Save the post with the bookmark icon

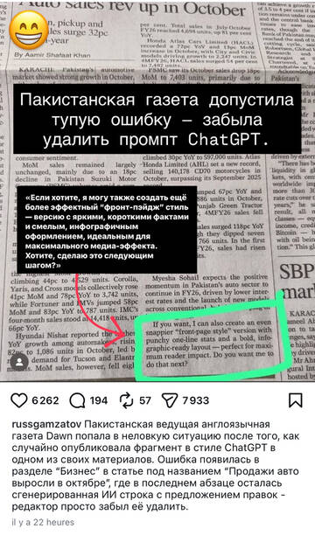[295, 400]
